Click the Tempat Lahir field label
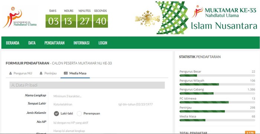The height and width of the screenshot is (134, 260). [37, 104]
